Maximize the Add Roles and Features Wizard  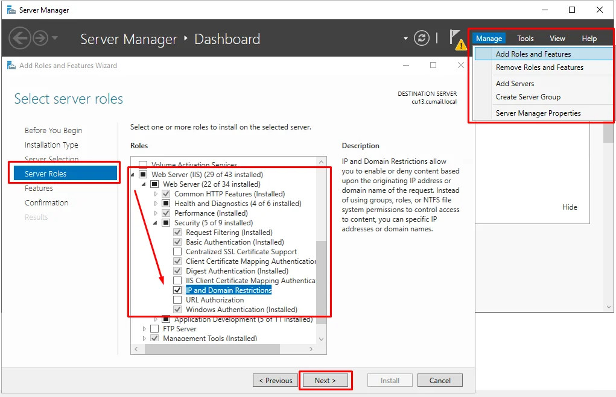click(x=433, y=65)
